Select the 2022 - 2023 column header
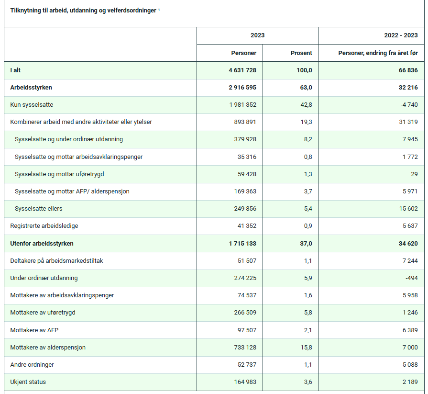428x394 pixels. click(371, 35)
